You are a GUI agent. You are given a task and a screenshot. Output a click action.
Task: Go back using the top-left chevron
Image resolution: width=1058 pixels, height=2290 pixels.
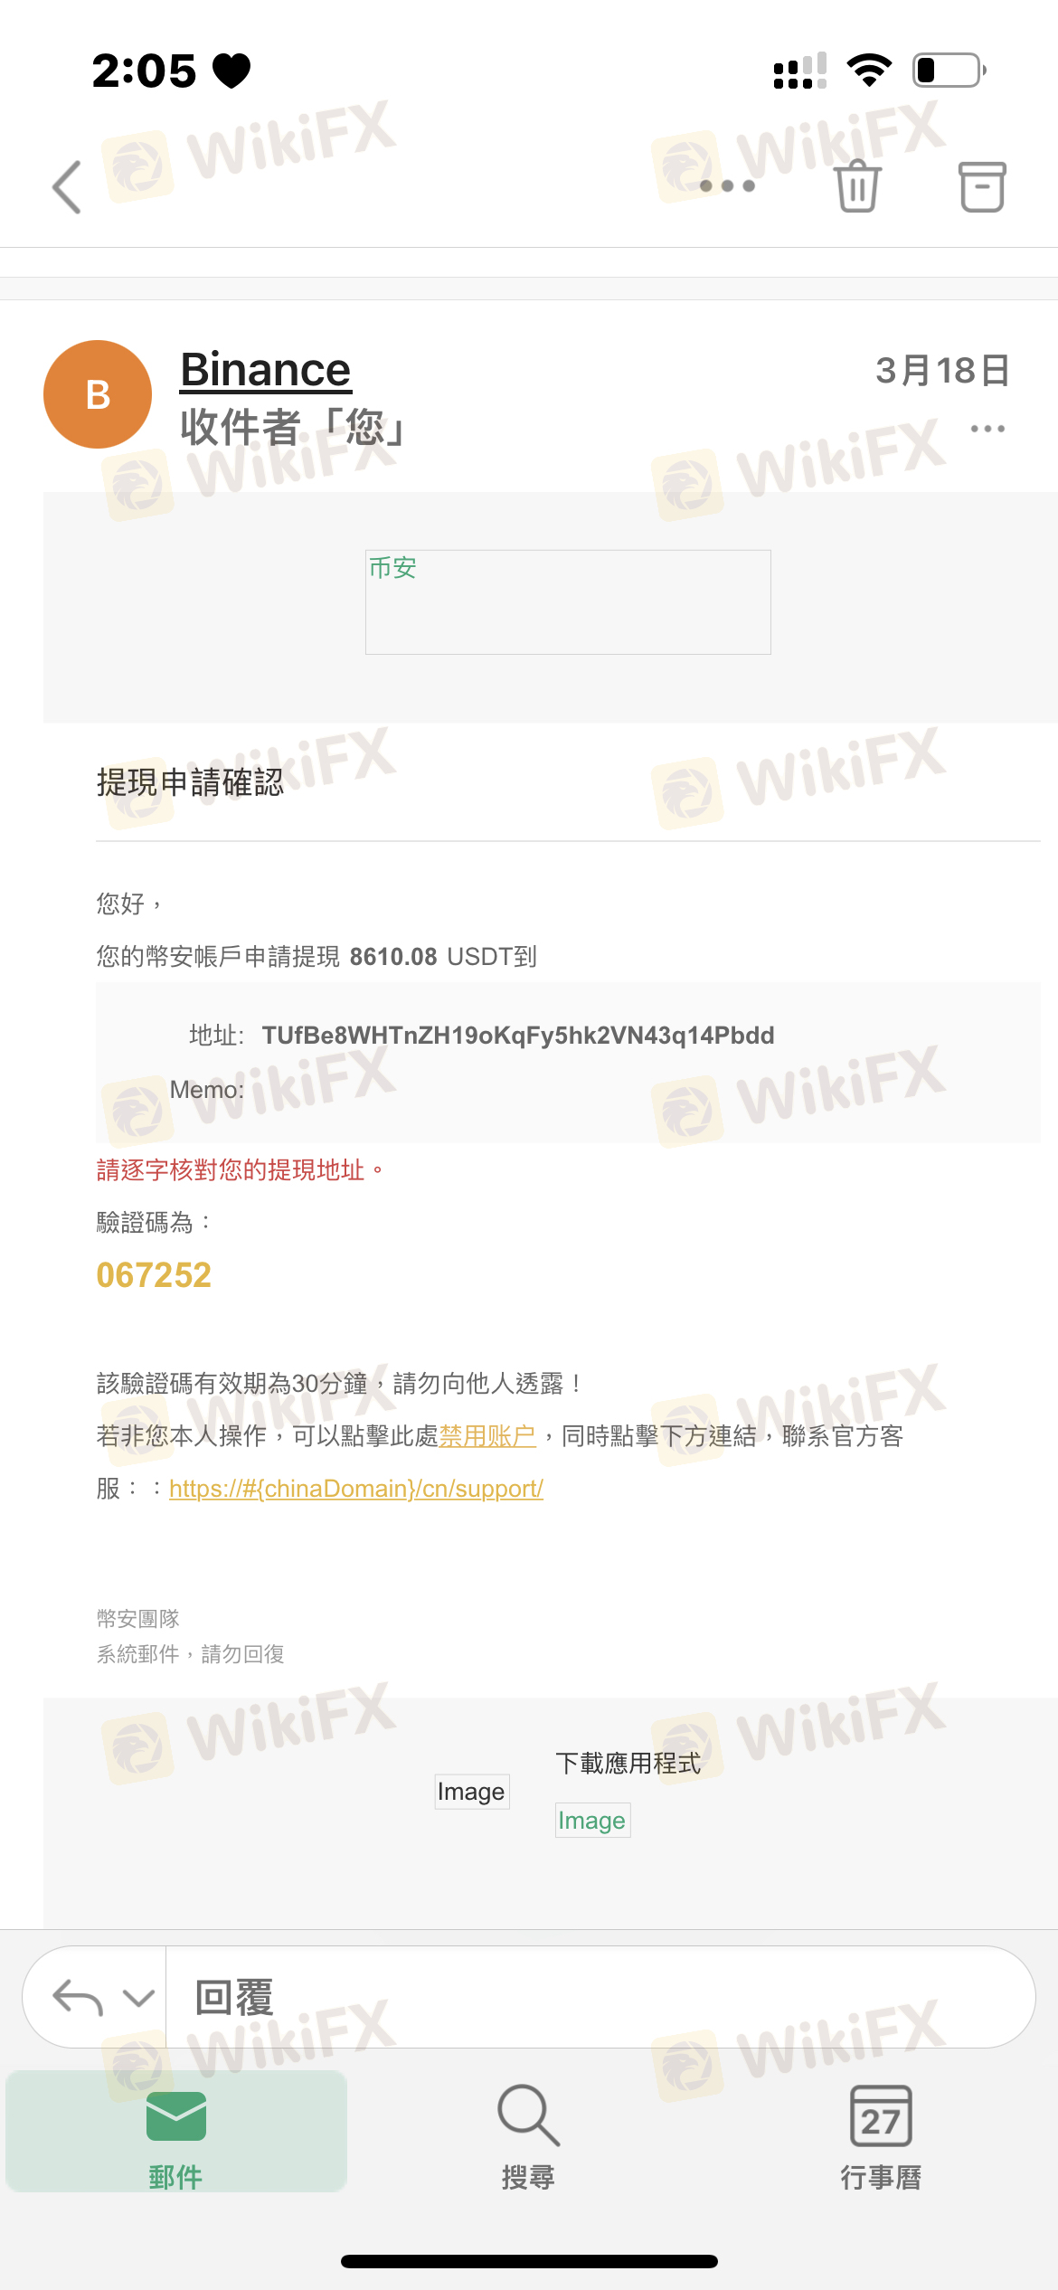[68, 187]
